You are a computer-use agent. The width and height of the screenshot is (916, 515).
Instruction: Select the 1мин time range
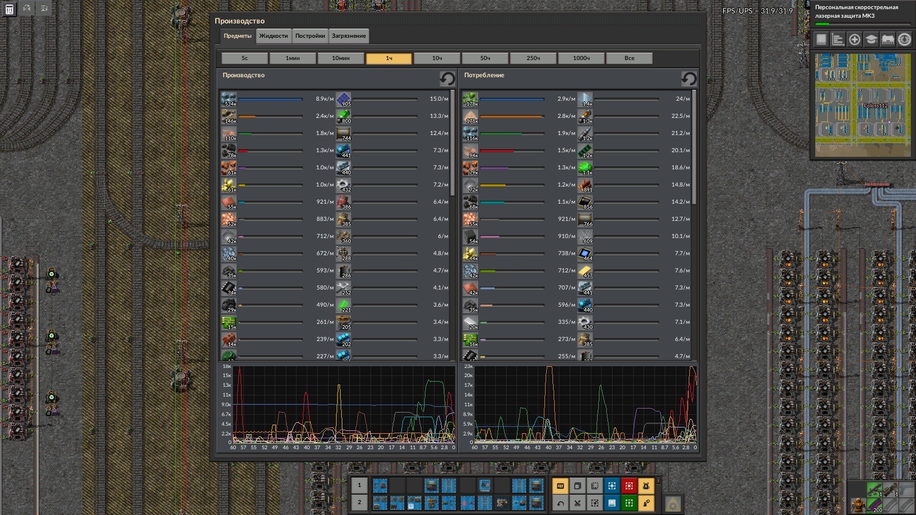pyautogui.click(x=293, y=58)
